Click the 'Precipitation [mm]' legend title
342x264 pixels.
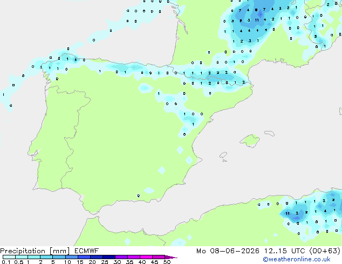coord(35,251)
